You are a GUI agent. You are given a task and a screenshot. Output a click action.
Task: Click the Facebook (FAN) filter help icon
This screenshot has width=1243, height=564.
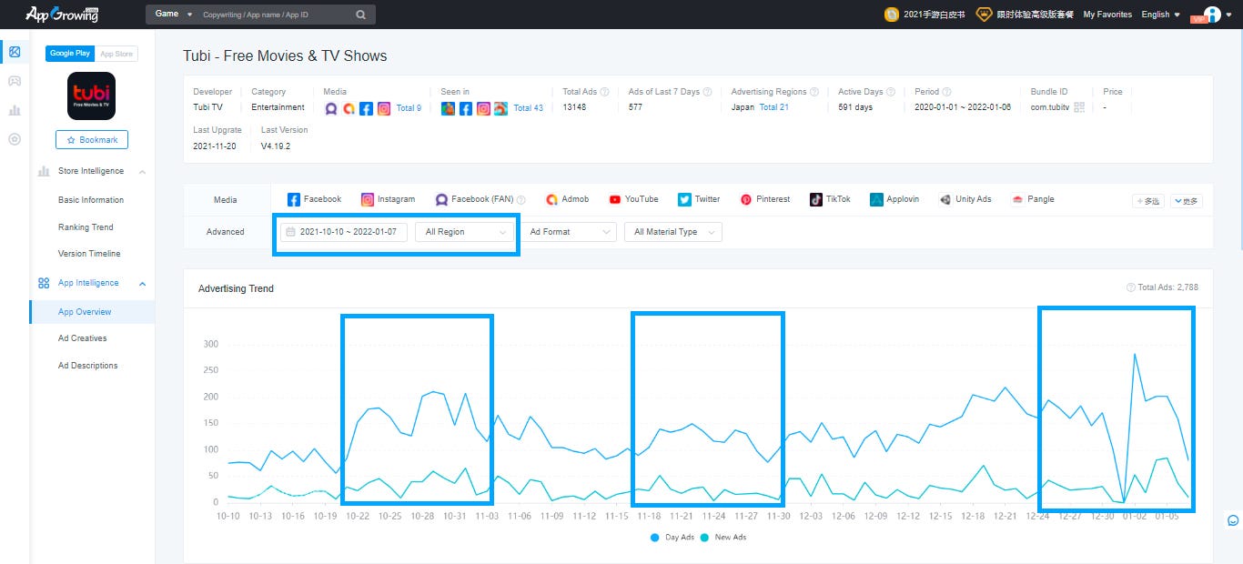coord(521,200)
